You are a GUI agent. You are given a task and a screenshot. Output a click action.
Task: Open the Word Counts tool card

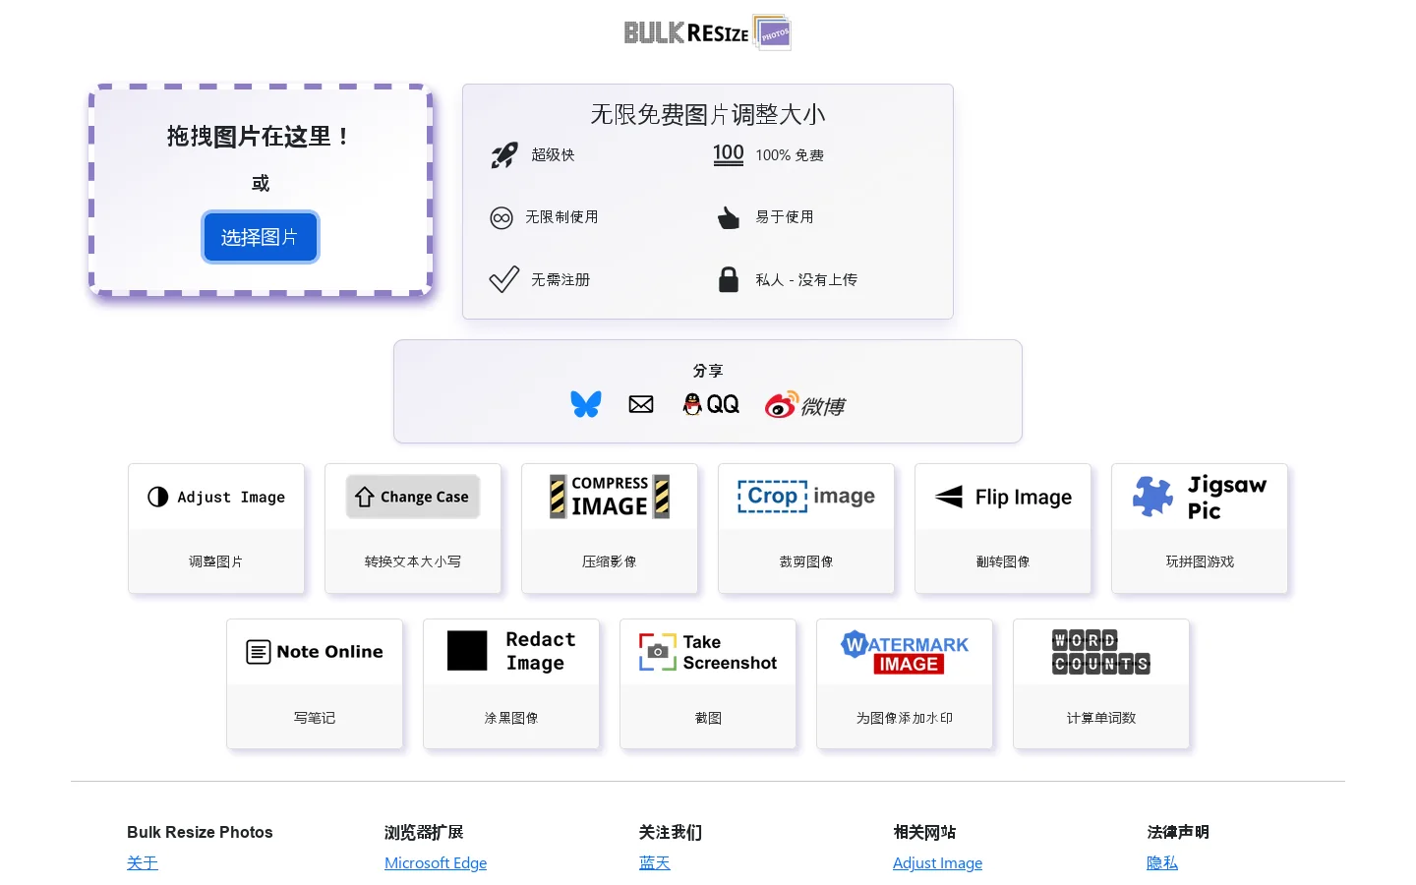pyautogui.click(x=1101, y=683)
